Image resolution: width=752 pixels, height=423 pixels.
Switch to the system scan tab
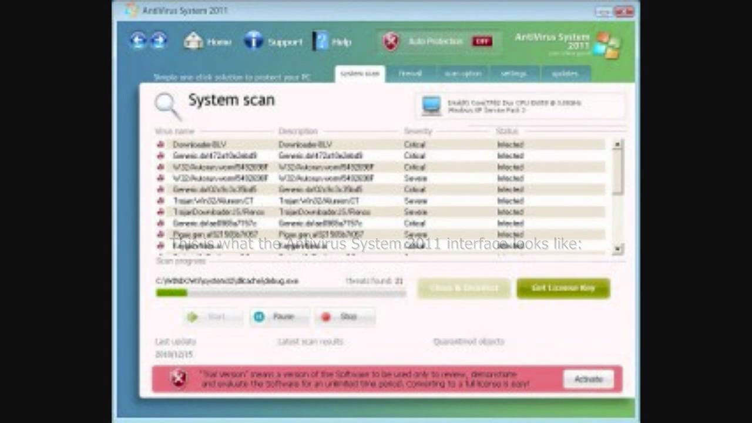360,73
